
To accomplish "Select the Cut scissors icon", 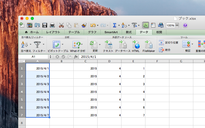I will [61, 25].
